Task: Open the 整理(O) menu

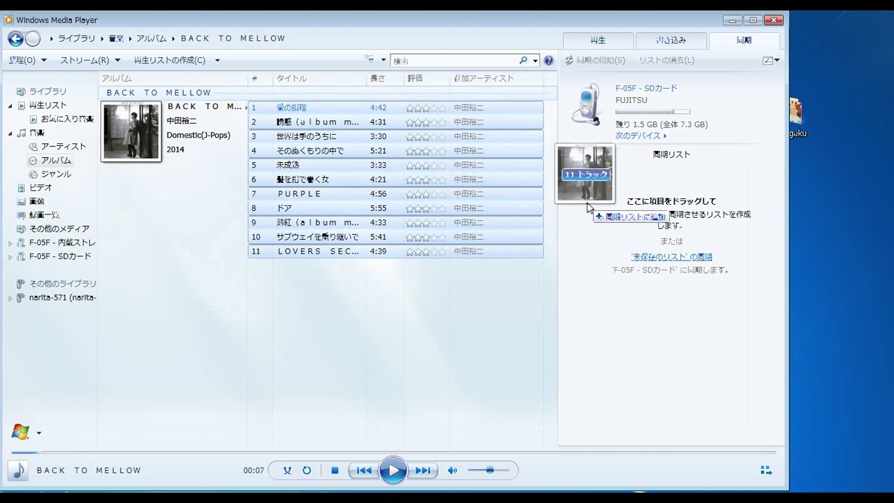Action: click(27, 61)
